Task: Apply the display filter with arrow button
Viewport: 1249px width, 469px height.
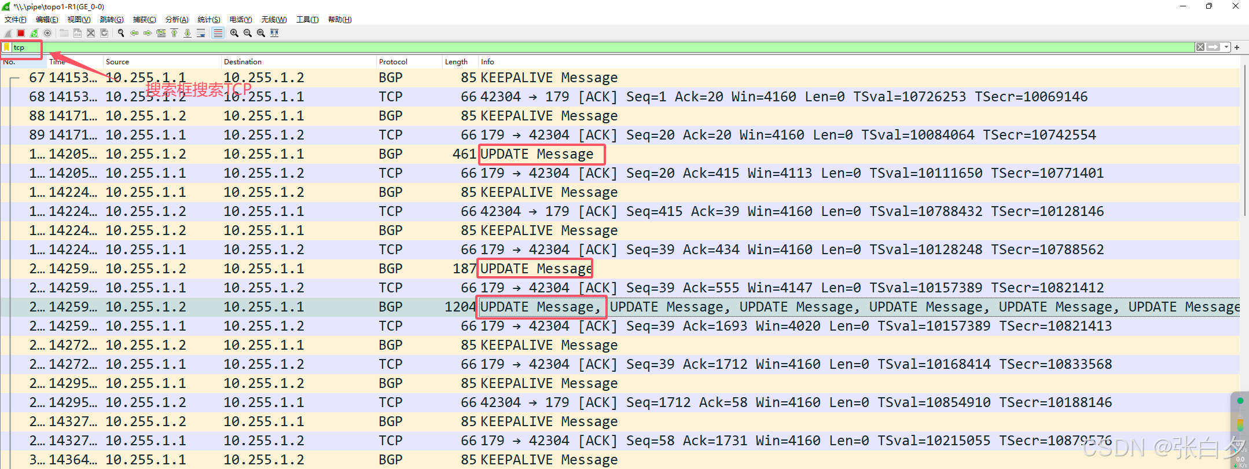Action: (x=1214, y=47)
